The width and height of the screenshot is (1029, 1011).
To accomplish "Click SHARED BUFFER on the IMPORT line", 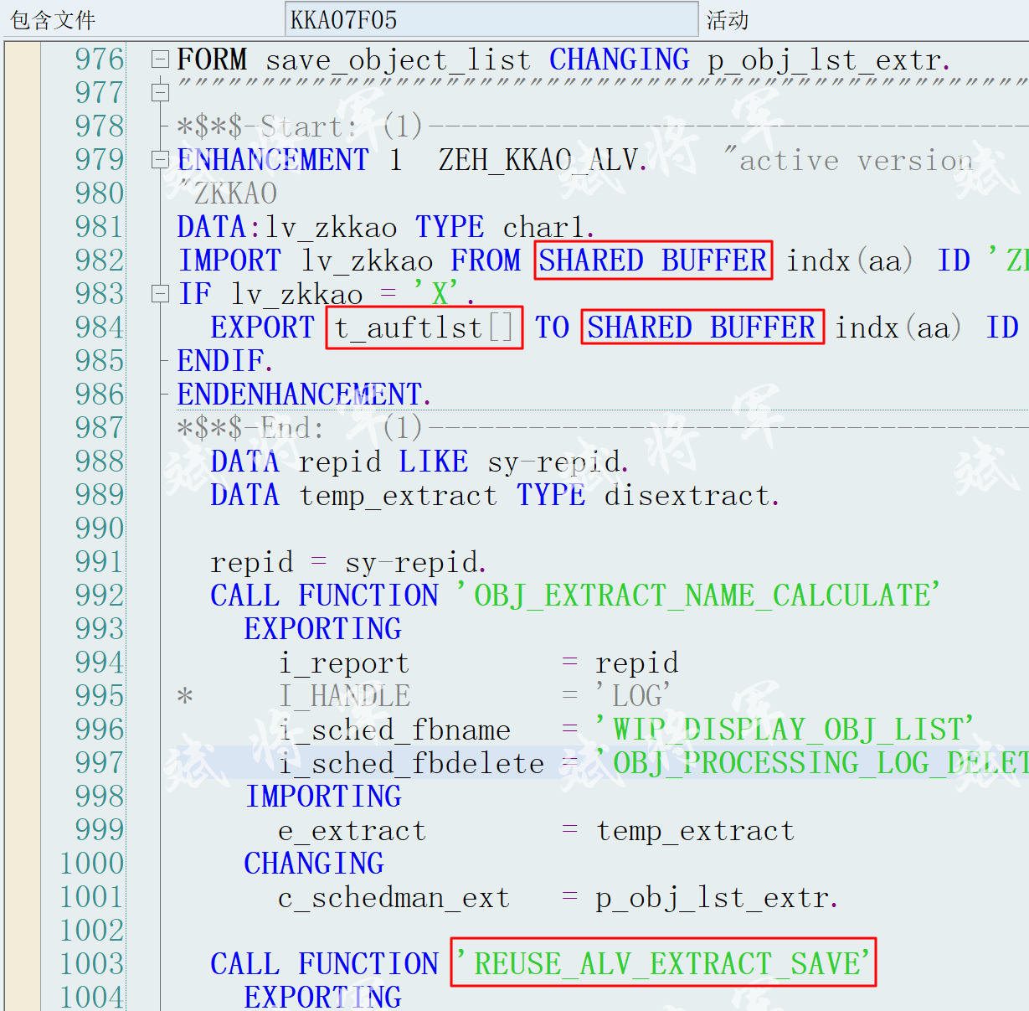I will pyautogui.click(x=652, y=260).
